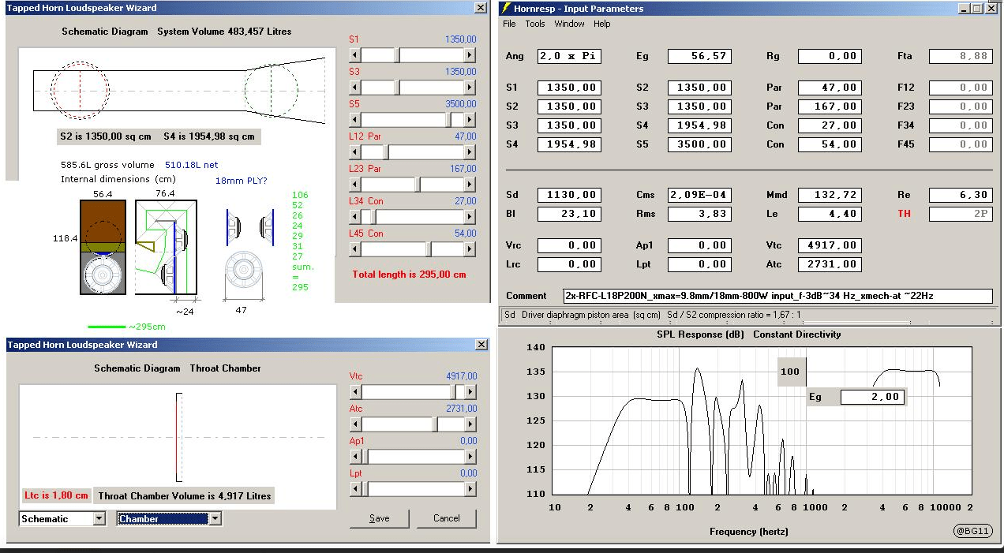Click the S5 3500,00 input field

699,144
